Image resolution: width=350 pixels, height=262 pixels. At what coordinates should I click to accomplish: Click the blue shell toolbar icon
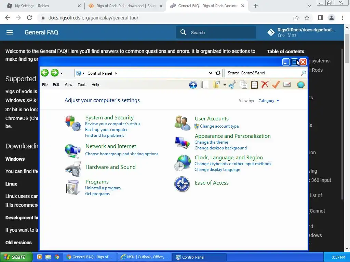pyautogui.click(x=301, y=85)
